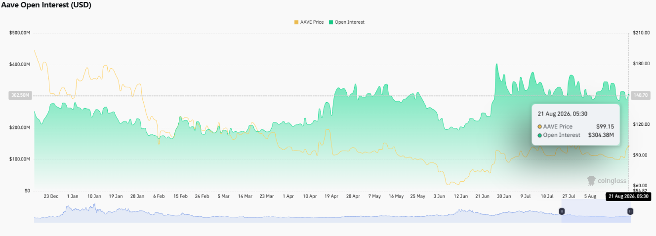This screenshot has height=236, width=656.
Task: Click the highlighted range selection in mini chart
Action: coord(596,211)
